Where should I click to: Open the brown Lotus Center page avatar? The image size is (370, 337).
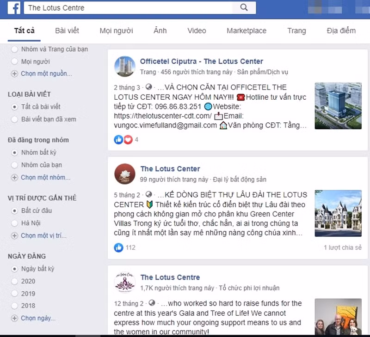(x=124, y=174)
